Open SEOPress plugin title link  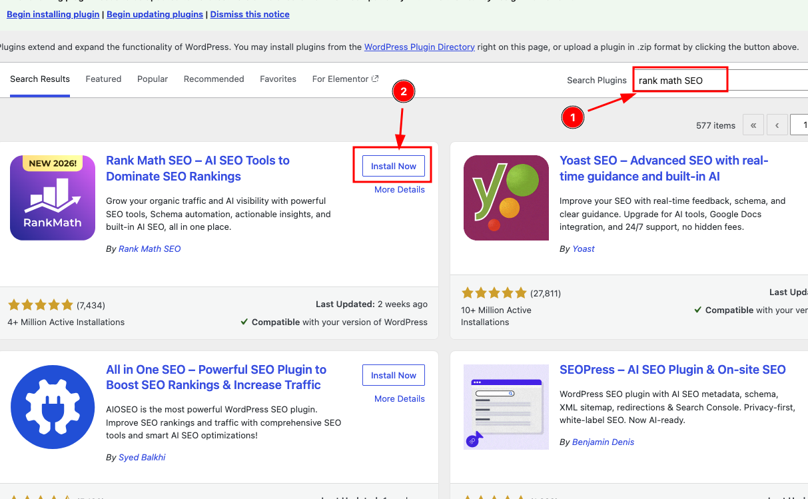pos(673,370)
